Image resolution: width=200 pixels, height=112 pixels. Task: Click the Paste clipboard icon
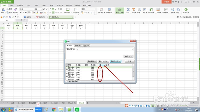(3, 9)
